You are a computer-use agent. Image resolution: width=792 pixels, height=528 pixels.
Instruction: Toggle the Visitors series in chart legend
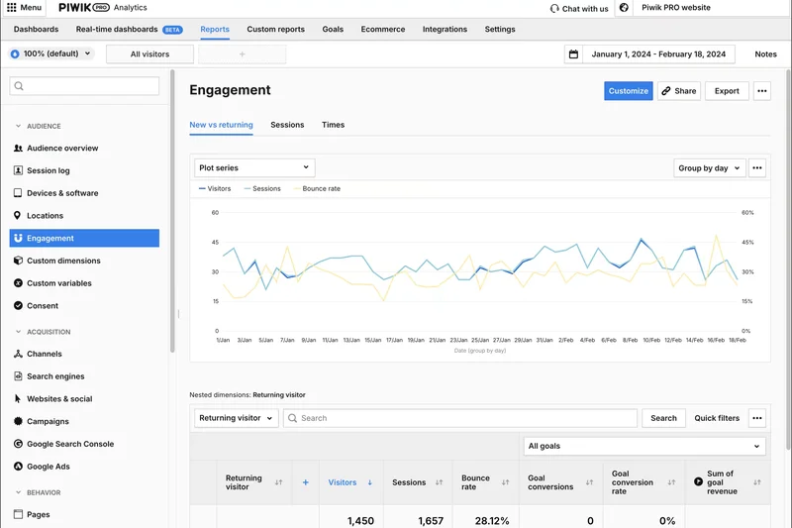[215, 188]
